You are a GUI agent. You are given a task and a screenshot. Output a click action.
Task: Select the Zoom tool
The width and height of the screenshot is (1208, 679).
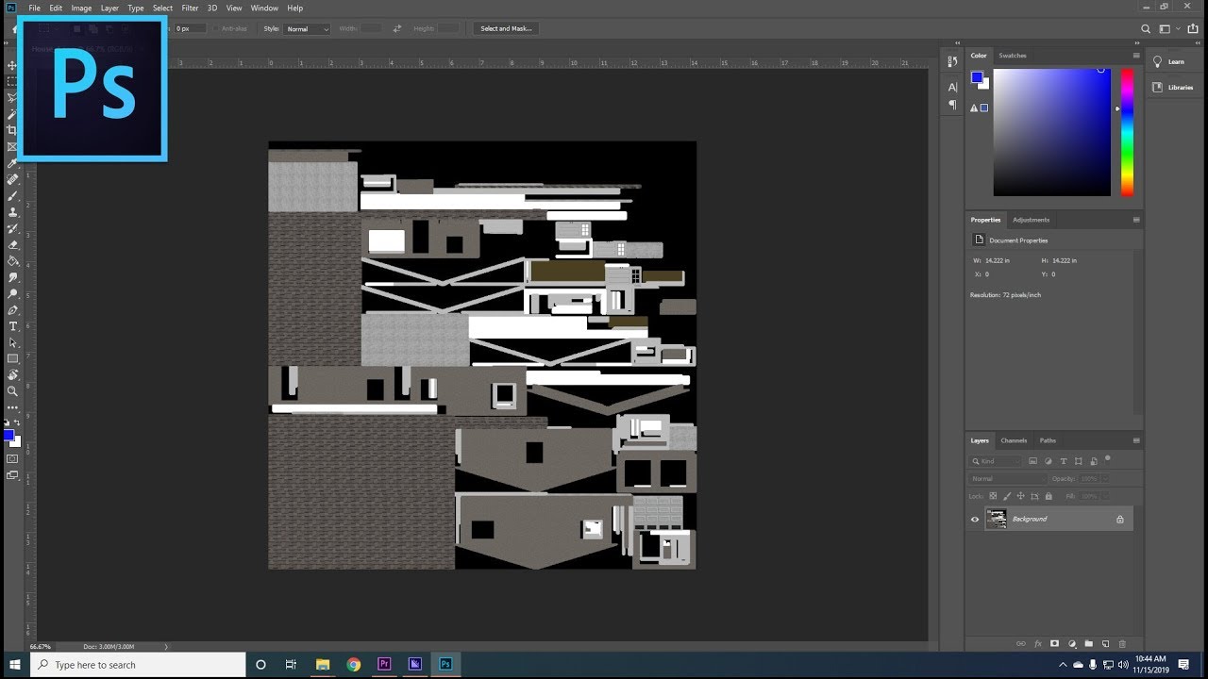tap(12, 390)
